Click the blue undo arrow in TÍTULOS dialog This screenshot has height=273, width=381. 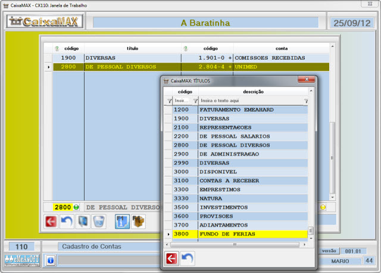(188, 258)
